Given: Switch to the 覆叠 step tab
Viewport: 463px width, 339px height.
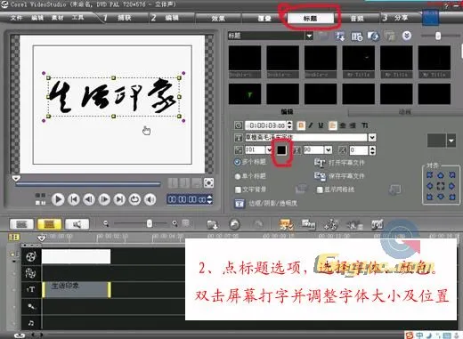Looking at the screenshot, I should point(264,19).
